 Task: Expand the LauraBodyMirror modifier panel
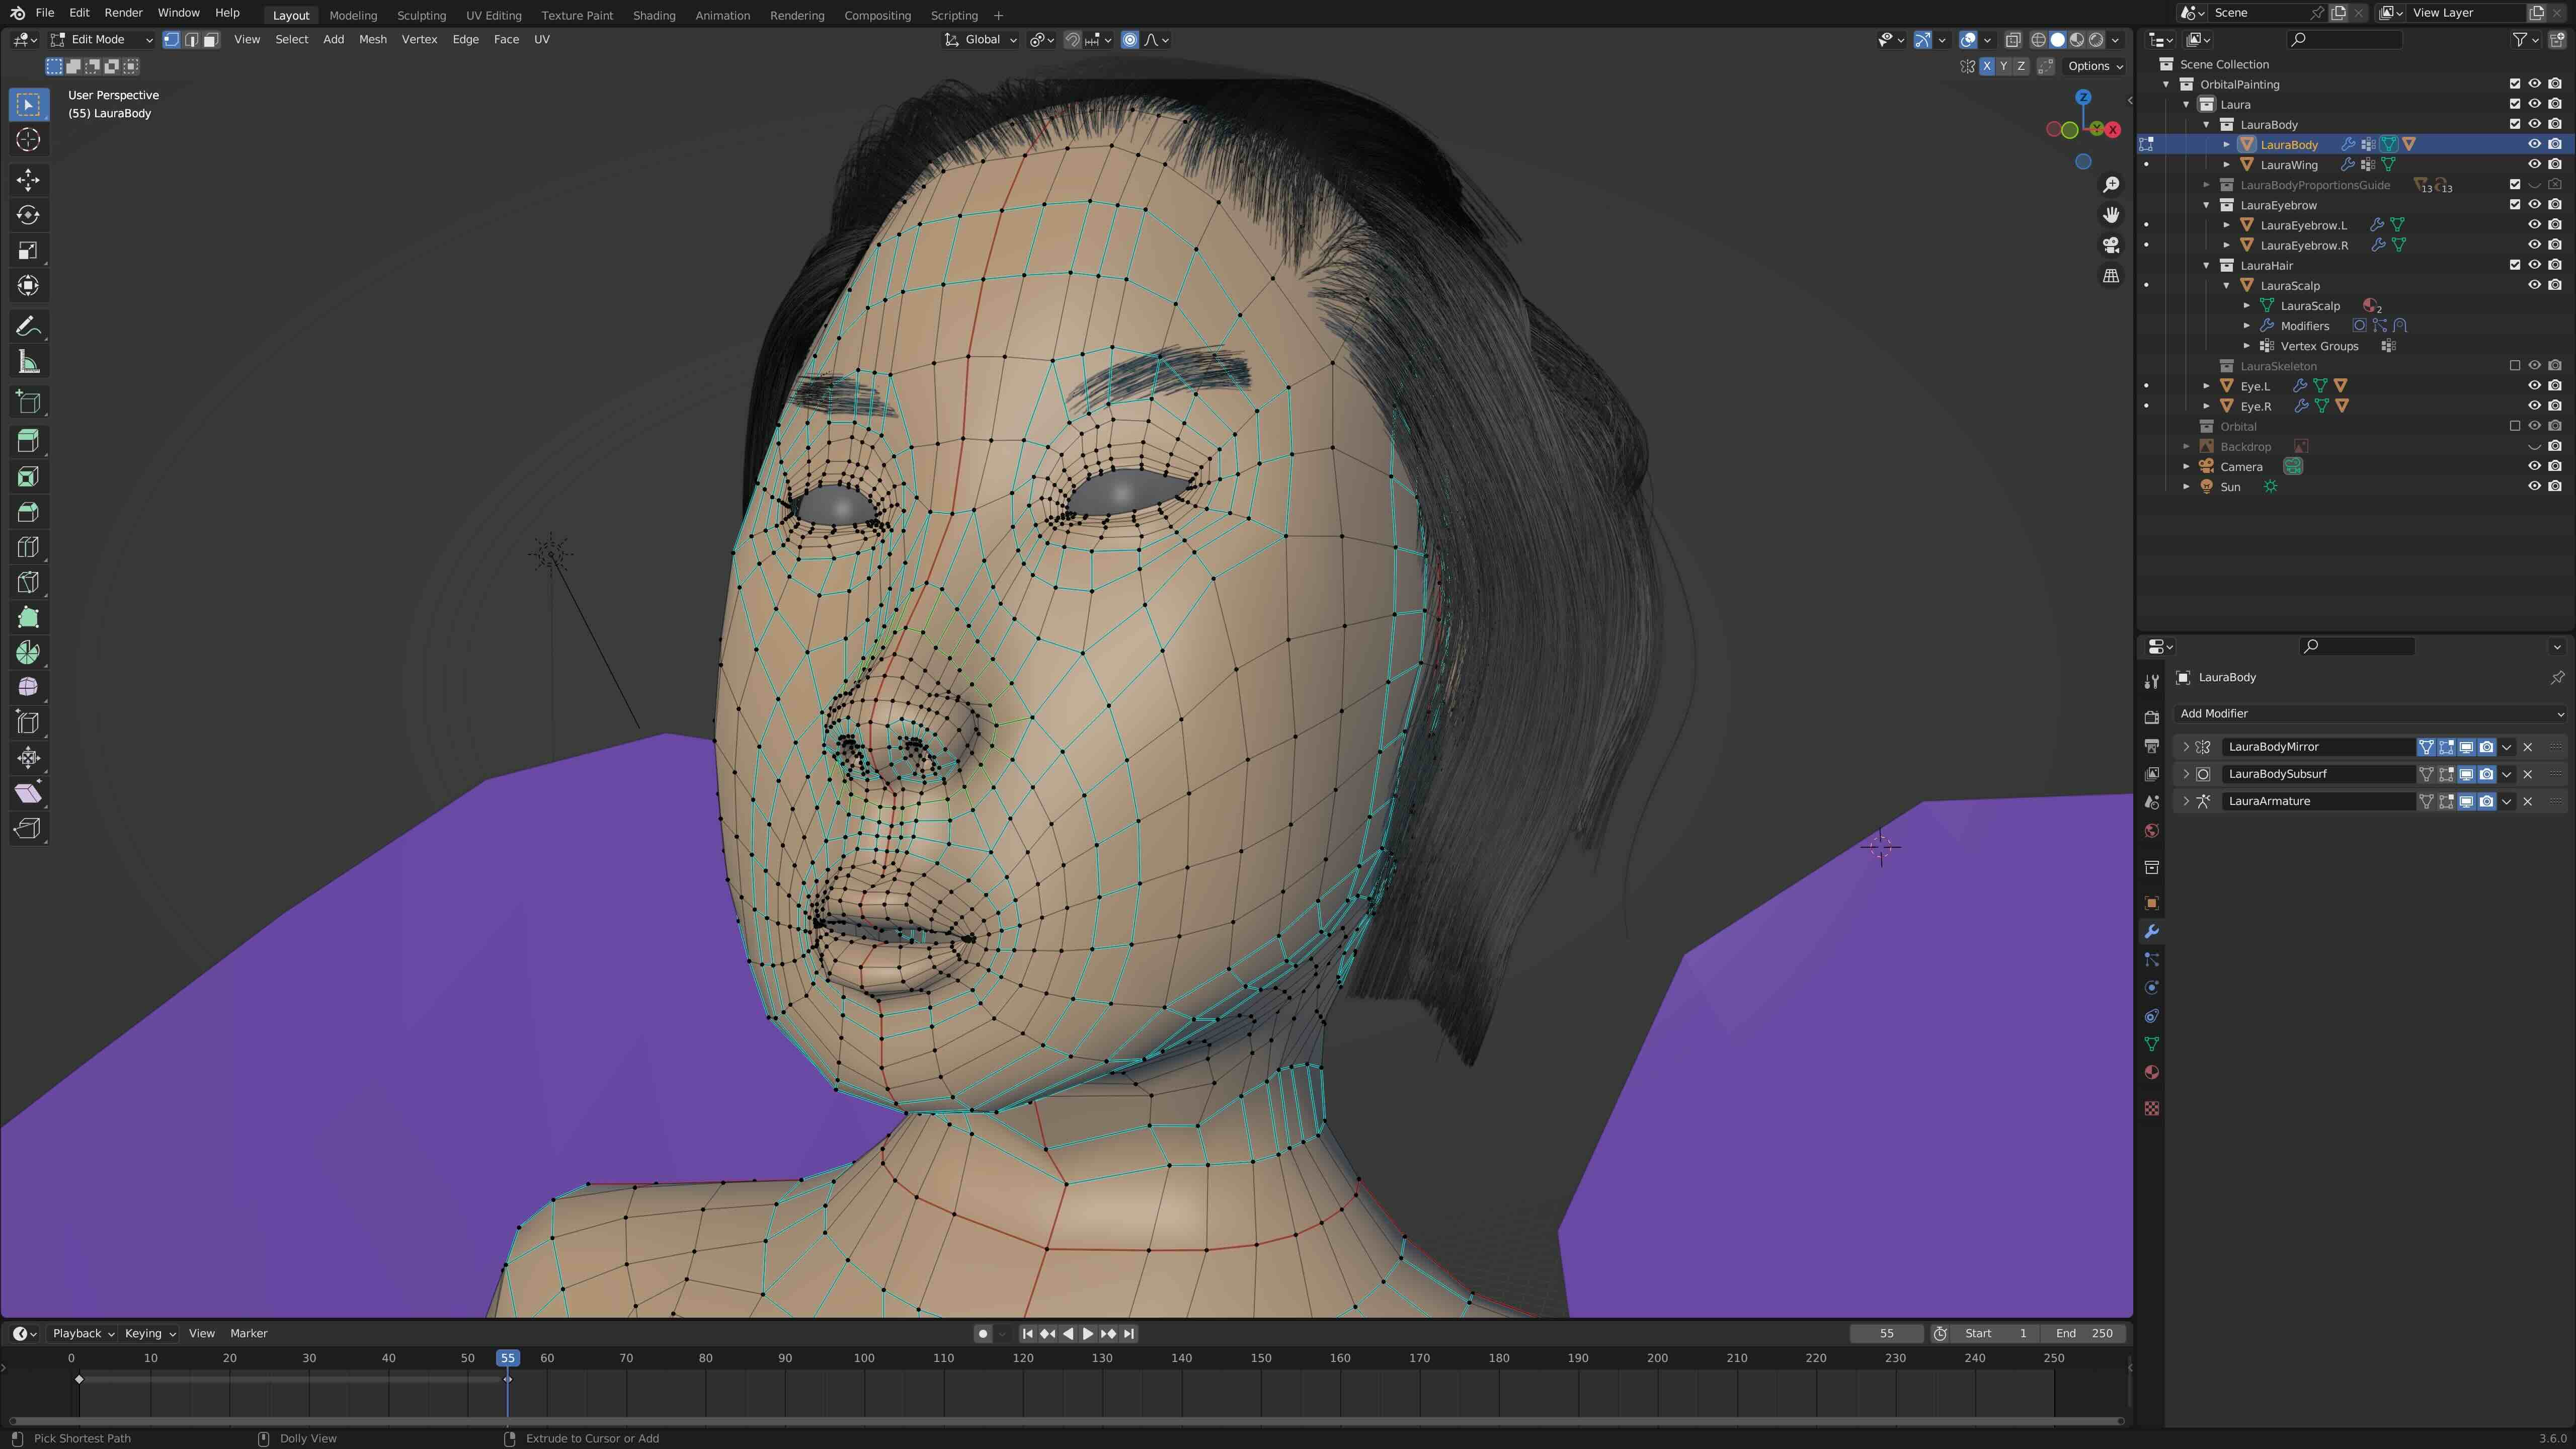click(2186, 747)
